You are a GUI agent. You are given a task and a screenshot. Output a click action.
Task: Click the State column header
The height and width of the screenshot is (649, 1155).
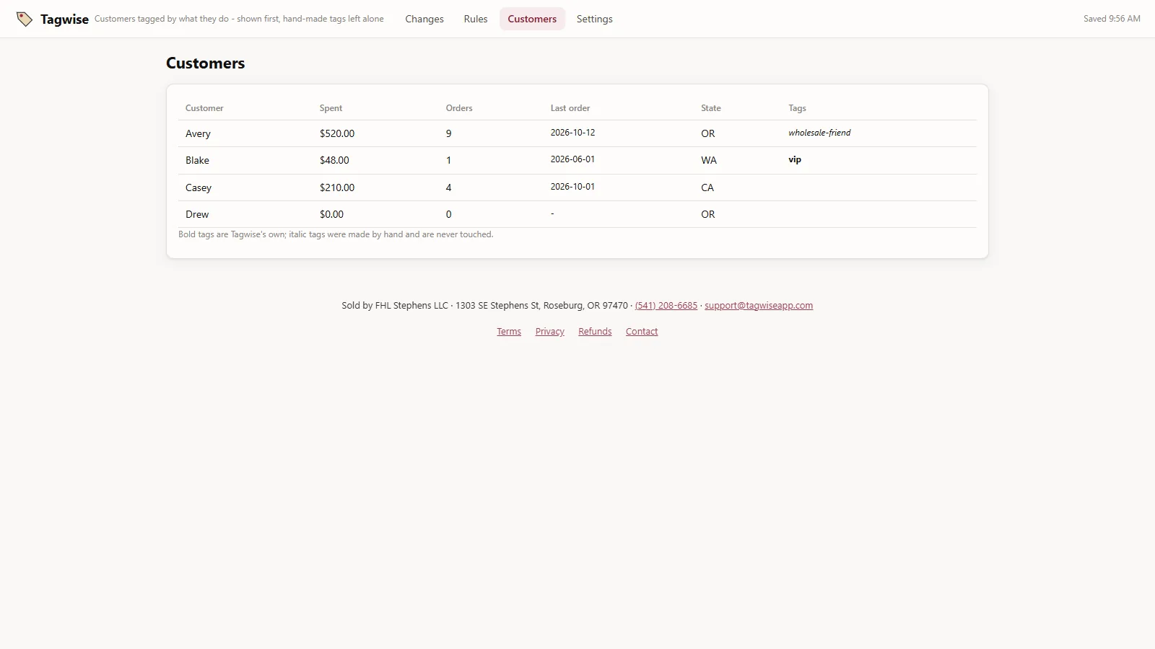tap(711, 108)
